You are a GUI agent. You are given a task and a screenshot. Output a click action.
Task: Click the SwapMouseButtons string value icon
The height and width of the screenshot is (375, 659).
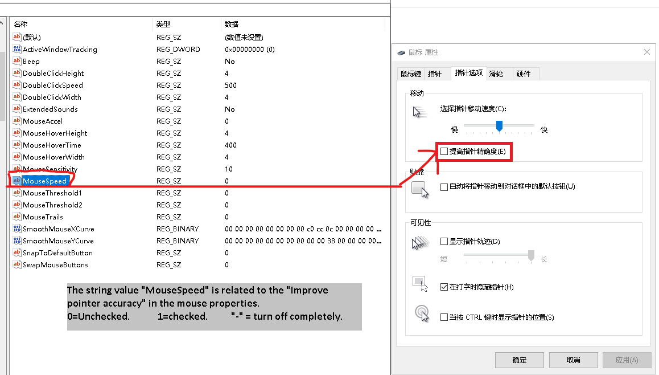(17, 265)
